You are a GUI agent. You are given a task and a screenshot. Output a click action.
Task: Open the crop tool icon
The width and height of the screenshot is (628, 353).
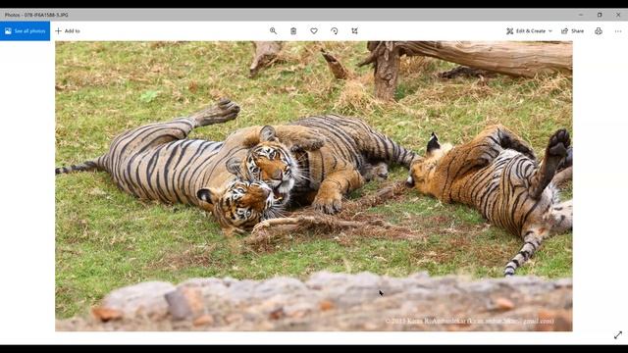(x=354, y=30)
